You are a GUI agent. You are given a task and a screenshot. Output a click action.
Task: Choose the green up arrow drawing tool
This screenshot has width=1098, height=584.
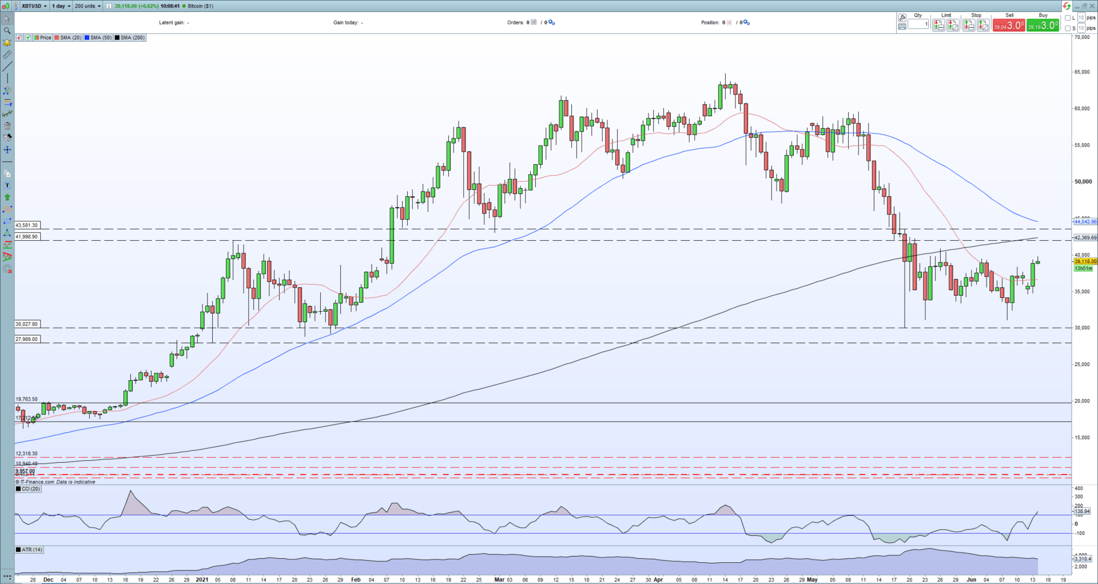(7, 197)
